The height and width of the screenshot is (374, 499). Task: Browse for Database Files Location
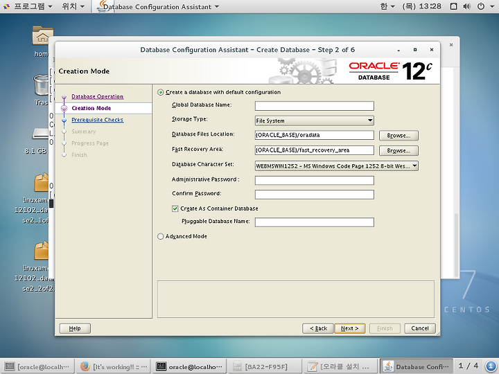click(x=399, y=136)
